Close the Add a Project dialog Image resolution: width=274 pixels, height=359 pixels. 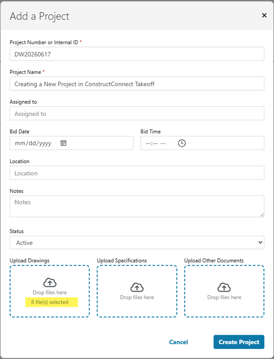264,16
